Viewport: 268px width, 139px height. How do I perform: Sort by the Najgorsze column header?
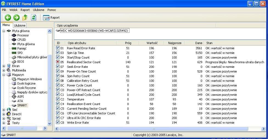pos(174,43)
